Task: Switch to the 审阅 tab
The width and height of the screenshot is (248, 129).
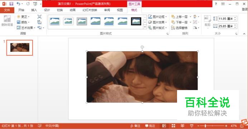Action: (107, 10)
